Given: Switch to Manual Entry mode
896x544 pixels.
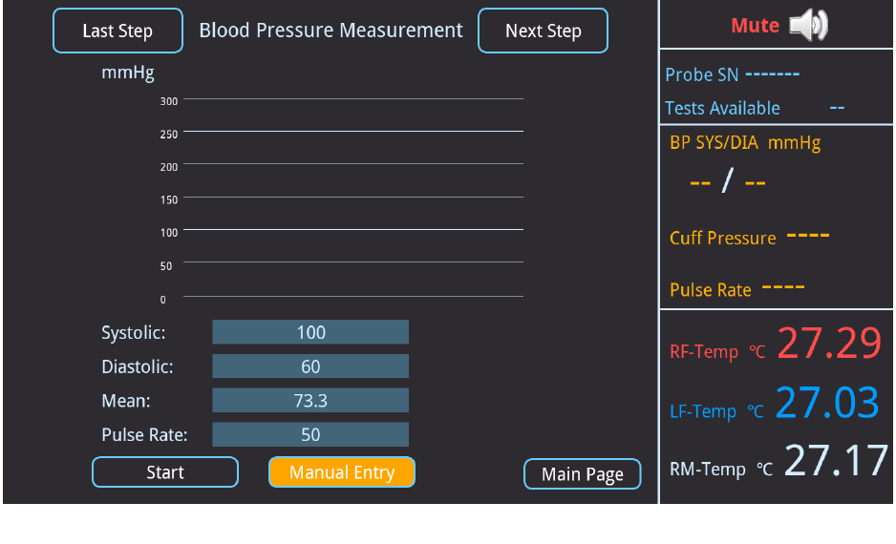Looking at the screenshot, I should (x=342, y=472).
